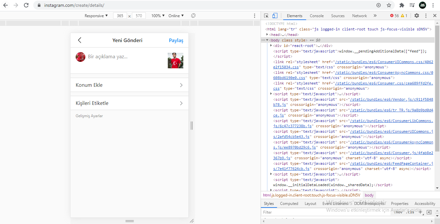
Task: Go back from Yeni Gönderi screen
Action: (x=80, y=40)
